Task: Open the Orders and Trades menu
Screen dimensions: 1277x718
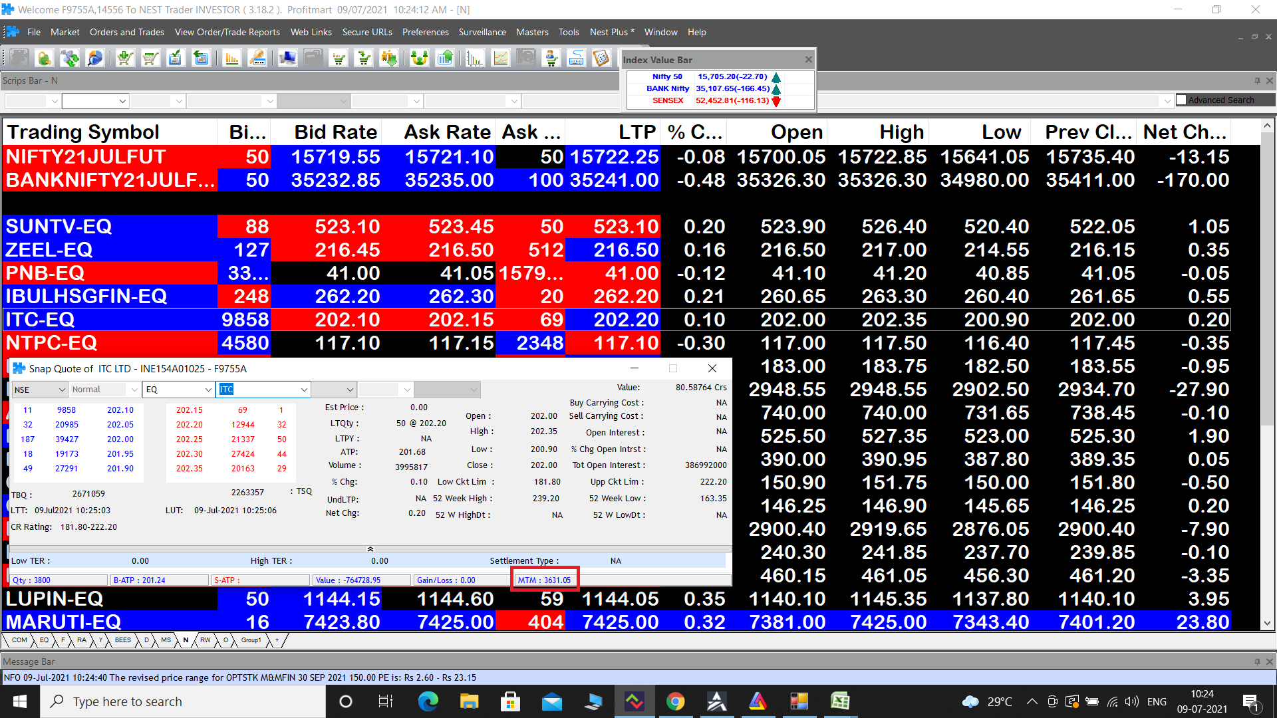Action: click(127, 32)
